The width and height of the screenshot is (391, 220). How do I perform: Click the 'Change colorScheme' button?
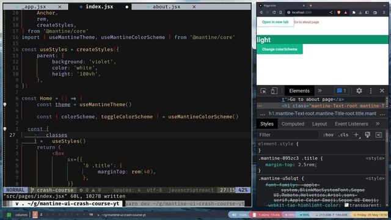pyautogui.click(x=280, y=49)
